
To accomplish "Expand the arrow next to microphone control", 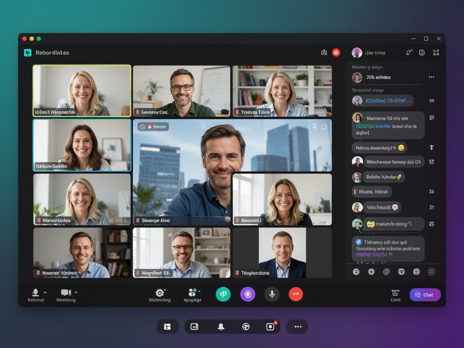I will pyautogui.click(x=45, y=292).
